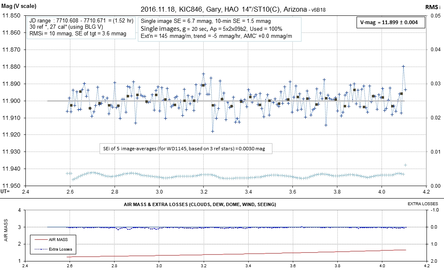Image resolution: width=444 pixels, height=271 pixels.
Task: Click the 3.2 UT tick label on the main chart
Action: click(x=204, y=192)
